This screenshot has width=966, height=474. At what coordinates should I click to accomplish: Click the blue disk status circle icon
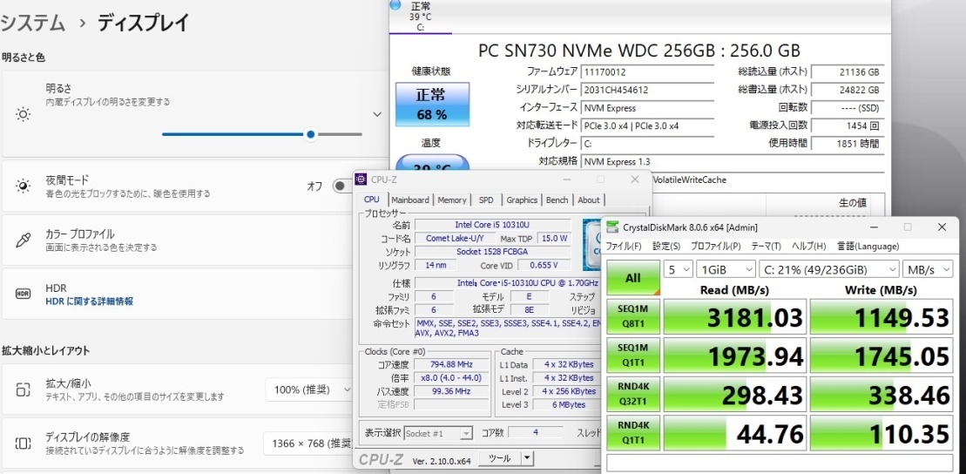coord(395,5)
